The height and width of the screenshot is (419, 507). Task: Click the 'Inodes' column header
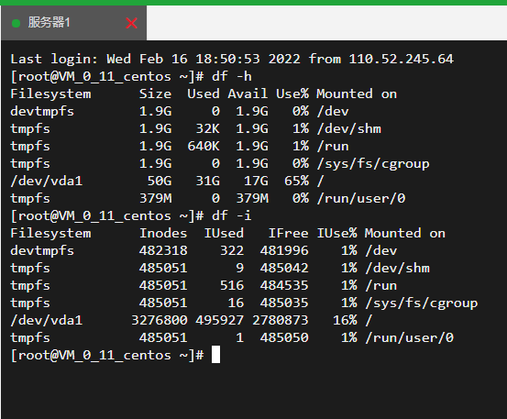pyautogui.click(x=163, y=234)
